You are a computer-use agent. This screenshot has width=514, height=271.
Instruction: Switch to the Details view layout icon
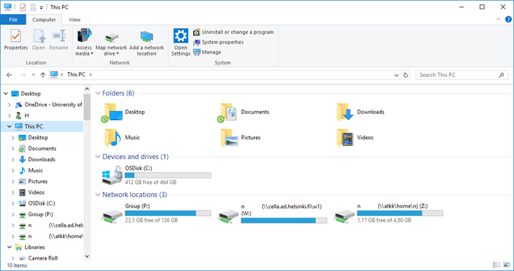497,265
